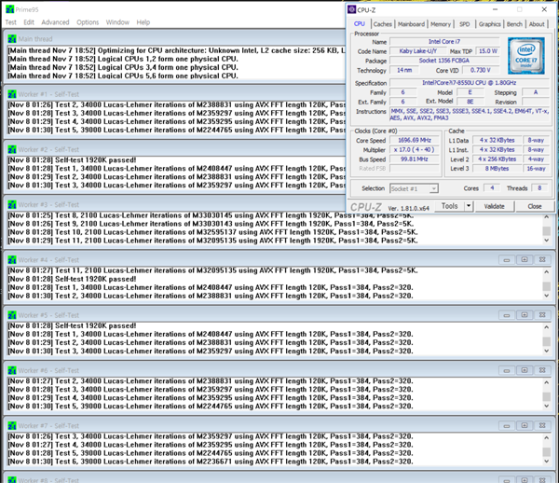Click the Multiplier value x 17.0 (4 - 40)
This screenshot has width=559, height=483.
click(x=415, y=150)
